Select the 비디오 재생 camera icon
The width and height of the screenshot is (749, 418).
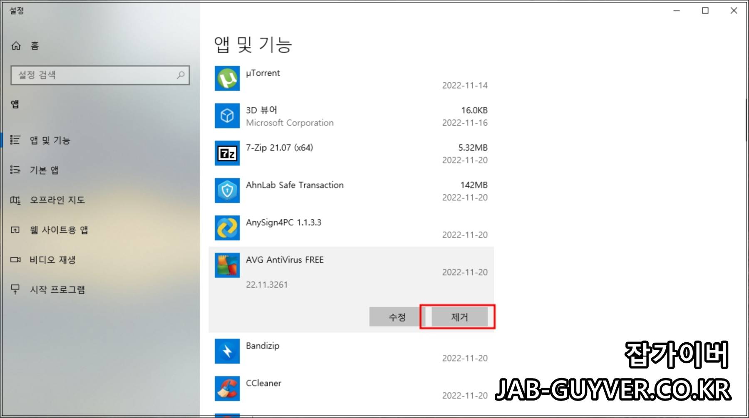click(15, 260)
